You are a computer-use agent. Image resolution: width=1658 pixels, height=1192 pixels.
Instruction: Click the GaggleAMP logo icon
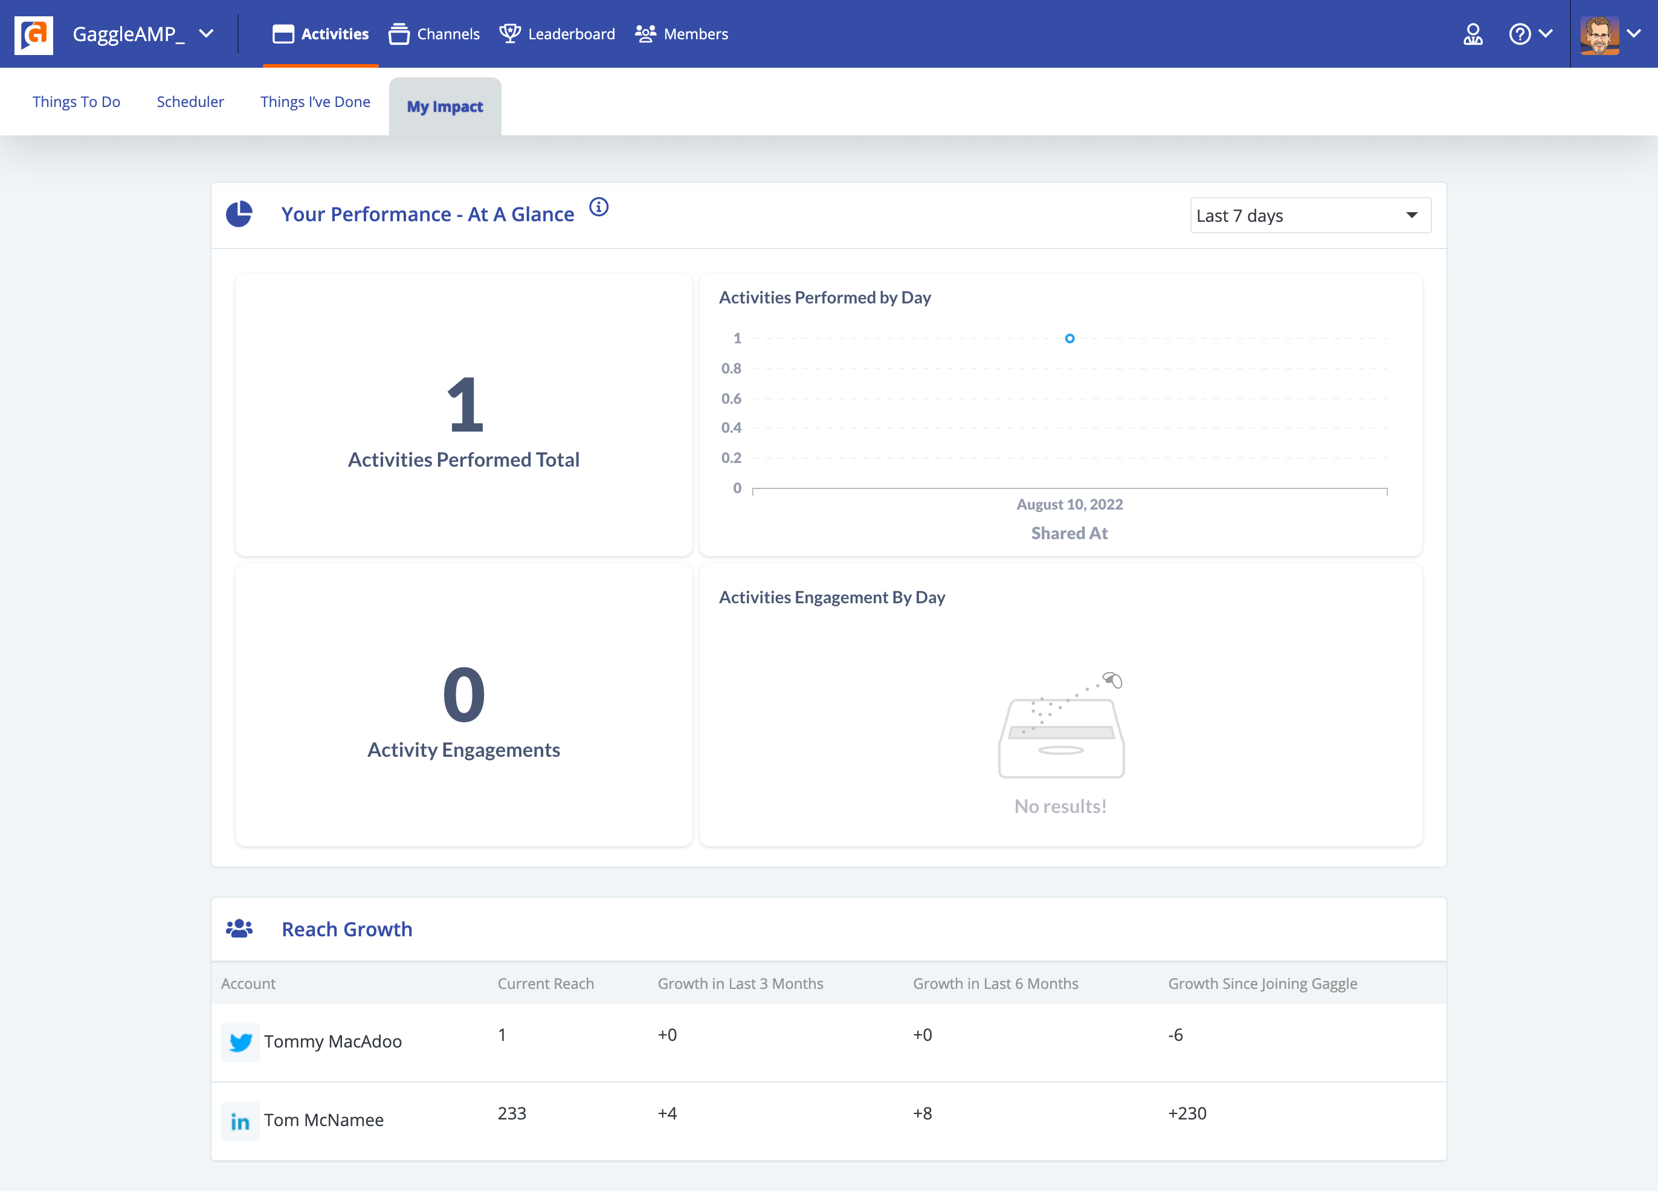tap(33, 34)
